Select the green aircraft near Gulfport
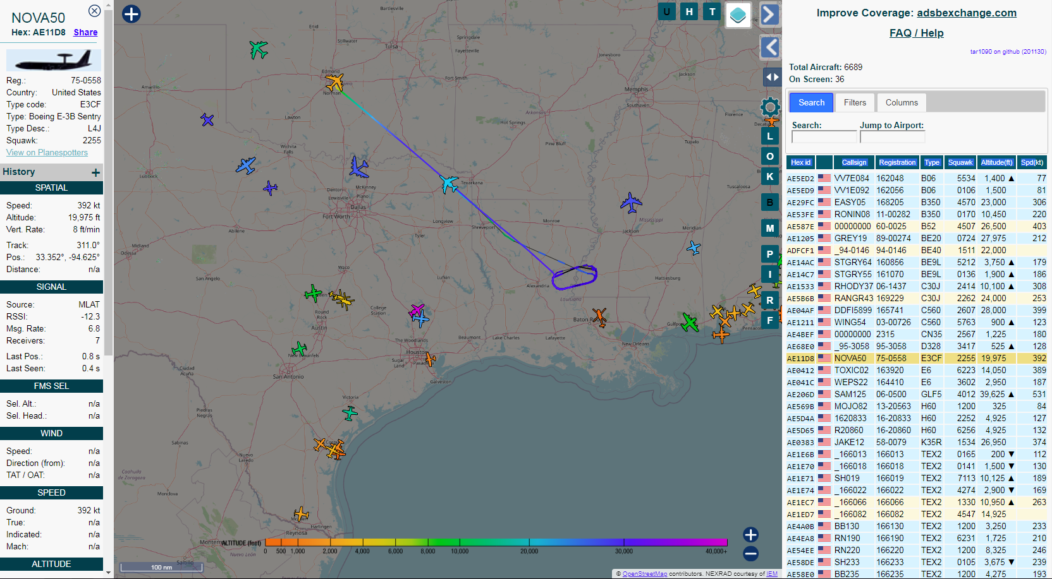1052x579 pixels. pos(689,322)
